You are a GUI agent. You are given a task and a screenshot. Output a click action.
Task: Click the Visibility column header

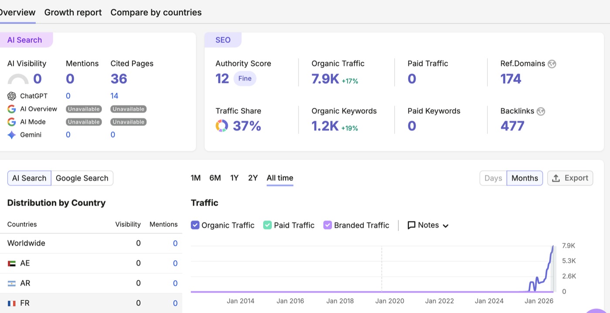pos(128,225)
